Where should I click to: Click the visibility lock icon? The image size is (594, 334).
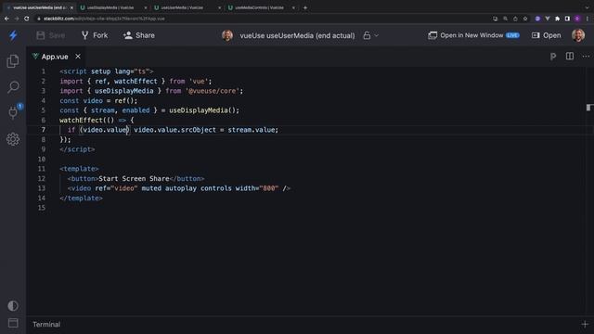pos(367,35)
